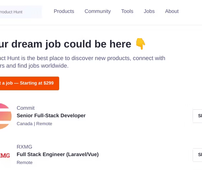Click the button beside the RXMG job
The height and width of the screenshot is (173, 202).
click(197, 155)
